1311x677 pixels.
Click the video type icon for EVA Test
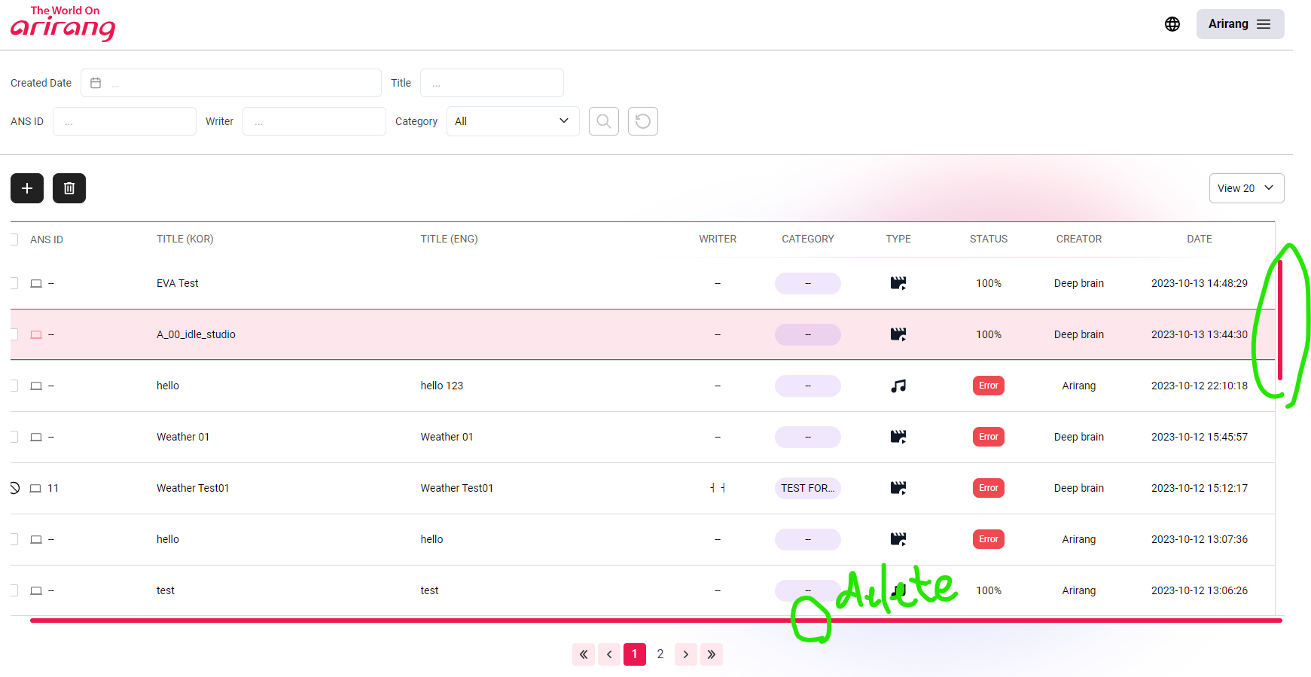(x=898, y=283)
